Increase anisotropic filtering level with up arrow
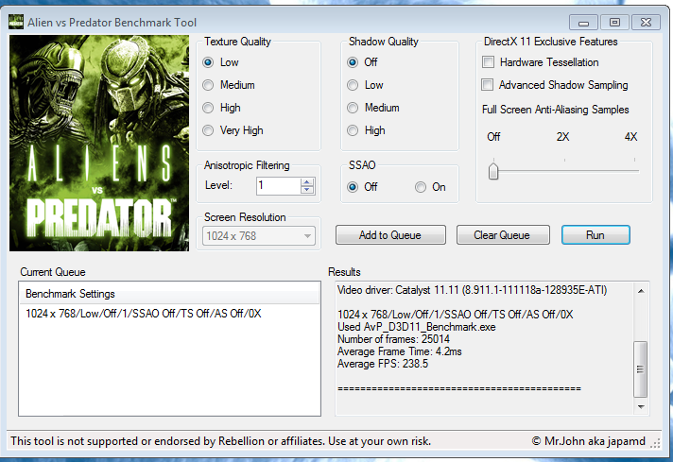The height and width of the screenshot is (462, 673). coord(307,182)
